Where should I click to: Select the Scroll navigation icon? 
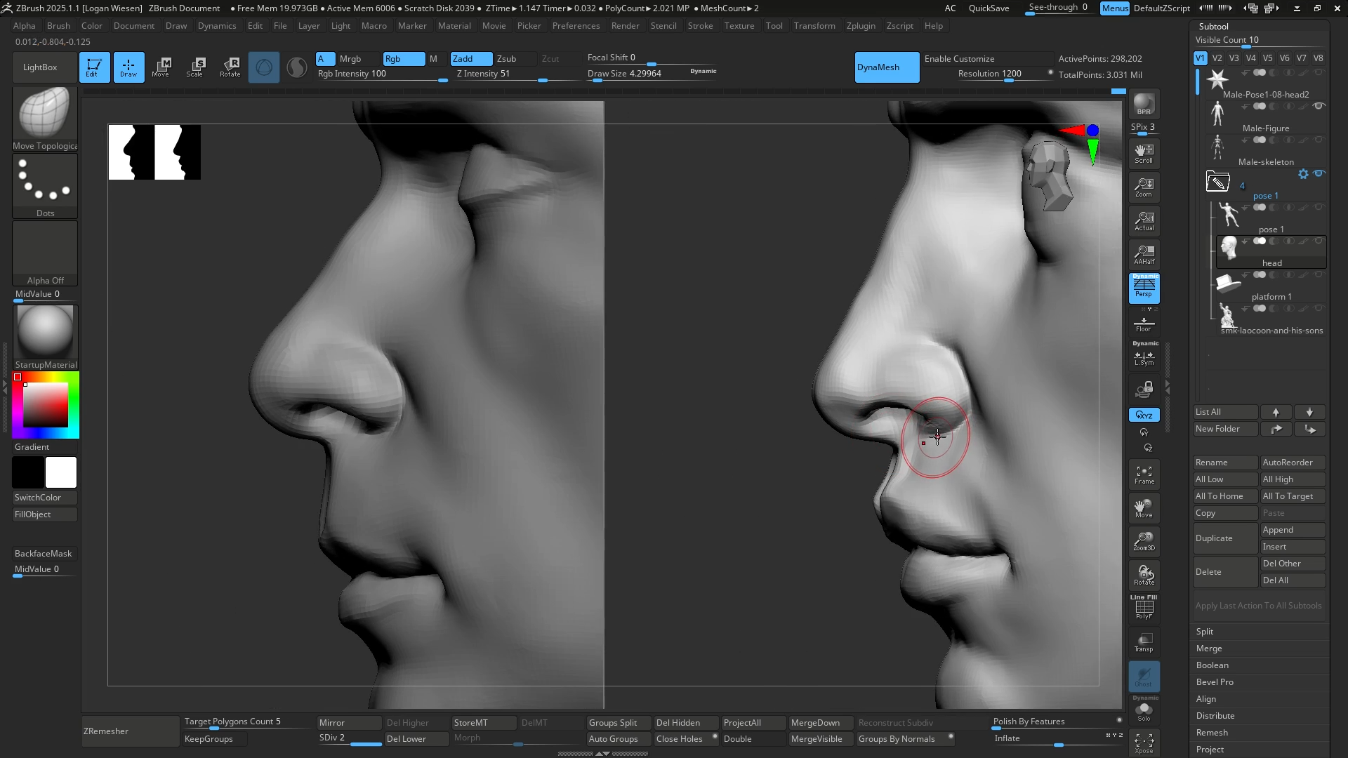(1144, 153)
